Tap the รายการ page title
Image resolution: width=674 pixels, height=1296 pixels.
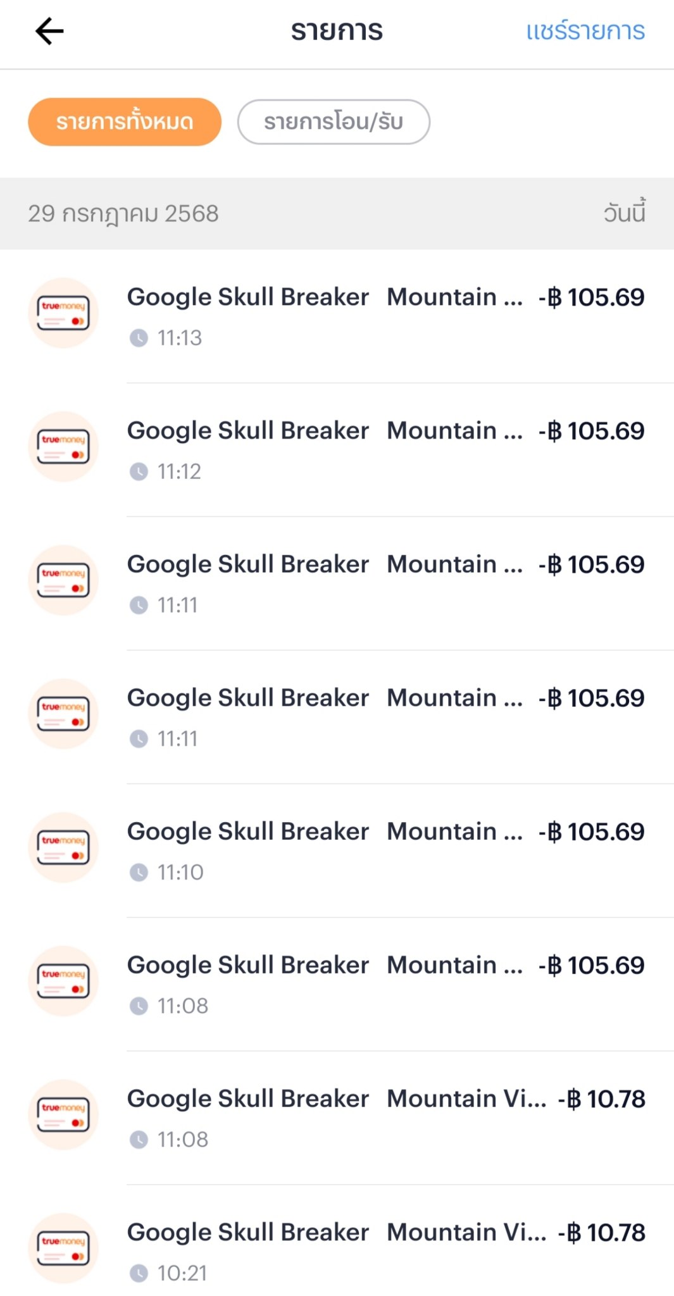[337, 31]
